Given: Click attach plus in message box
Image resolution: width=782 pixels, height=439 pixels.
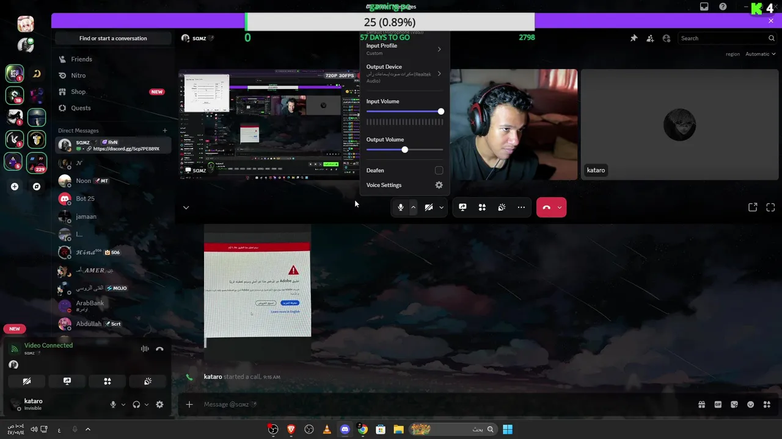Looking at the screenshot, I should tap(189, 404).
